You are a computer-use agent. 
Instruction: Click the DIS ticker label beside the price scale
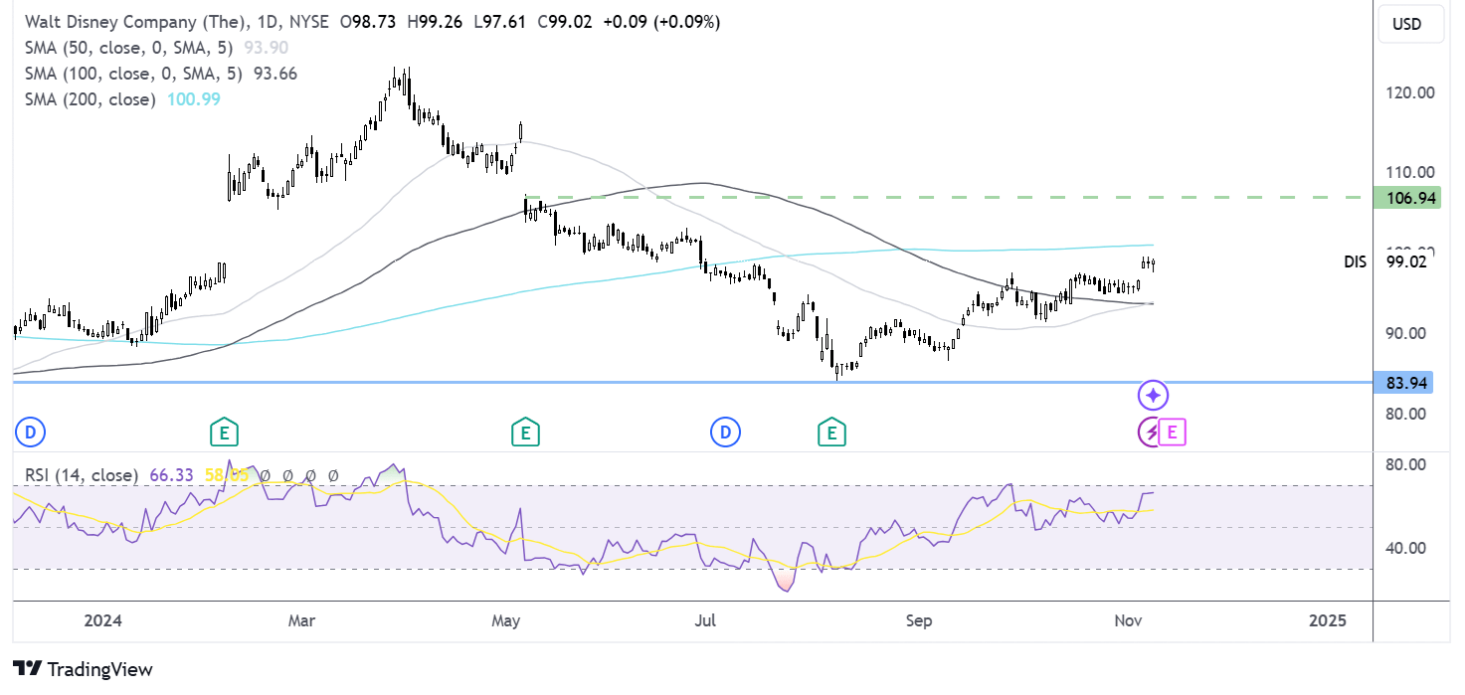tap(1355, 261)
